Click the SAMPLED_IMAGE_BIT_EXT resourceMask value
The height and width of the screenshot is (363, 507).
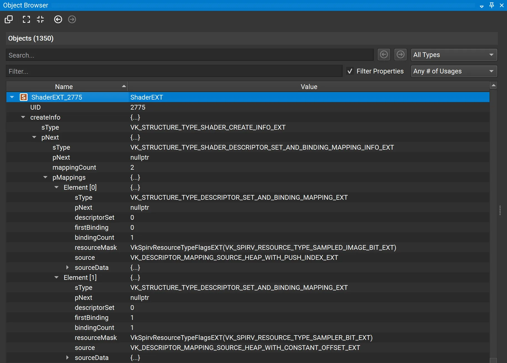point(263,247)
